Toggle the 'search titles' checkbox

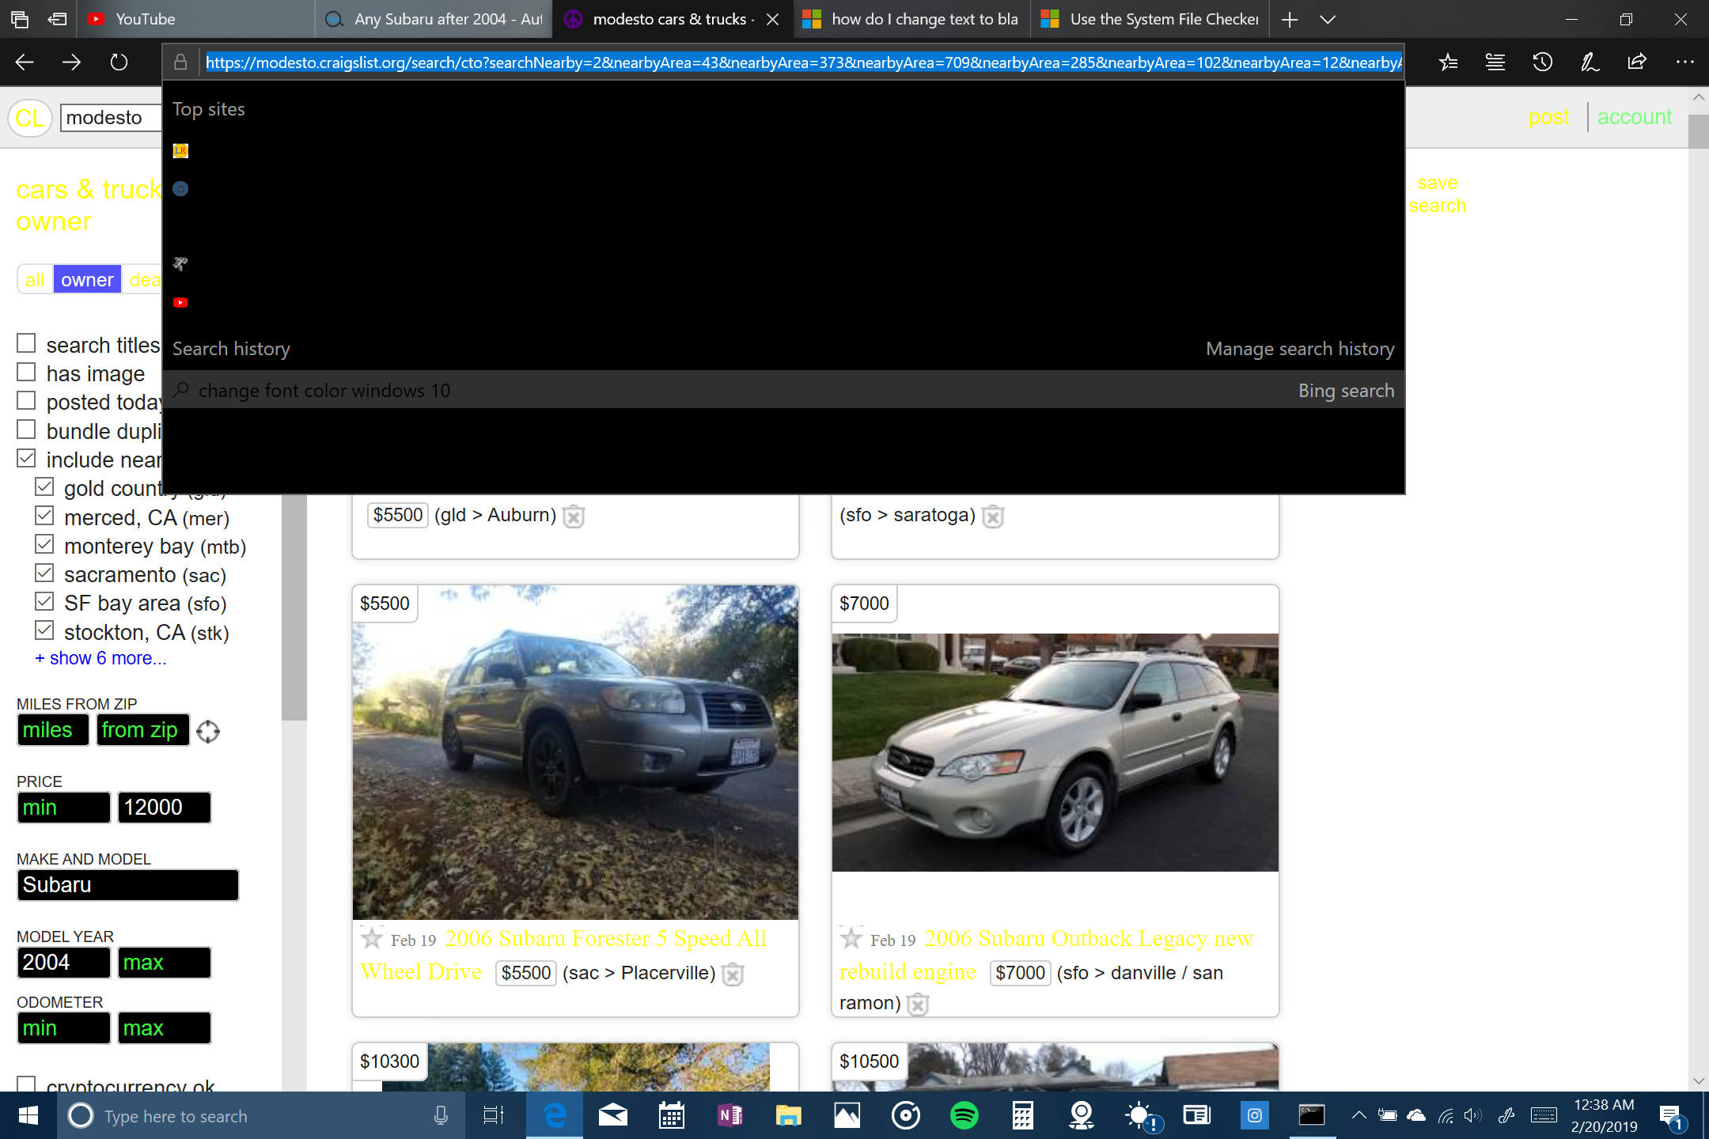[25, 343]
